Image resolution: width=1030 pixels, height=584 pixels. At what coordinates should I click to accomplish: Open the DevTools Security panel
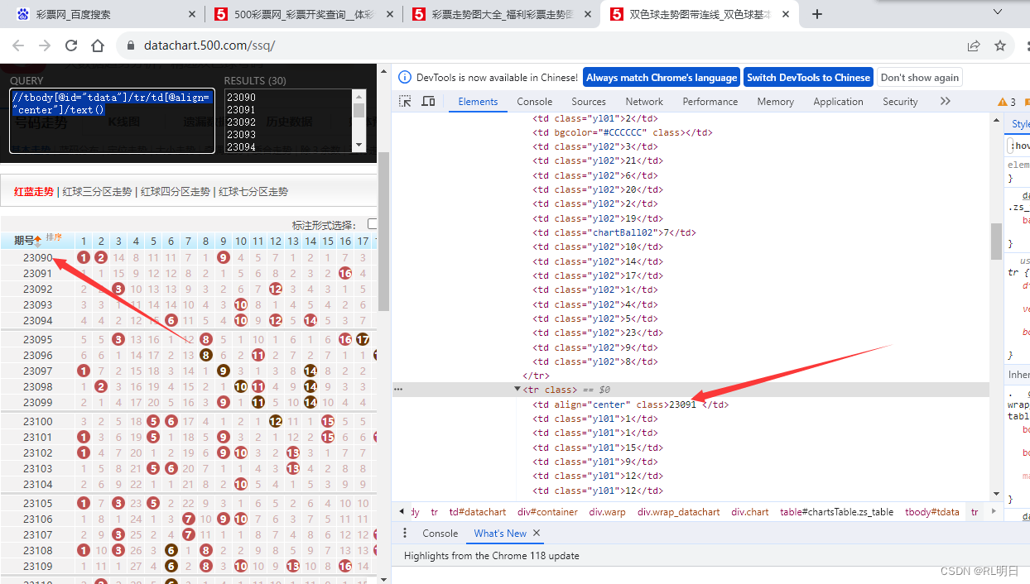[900, 102]
